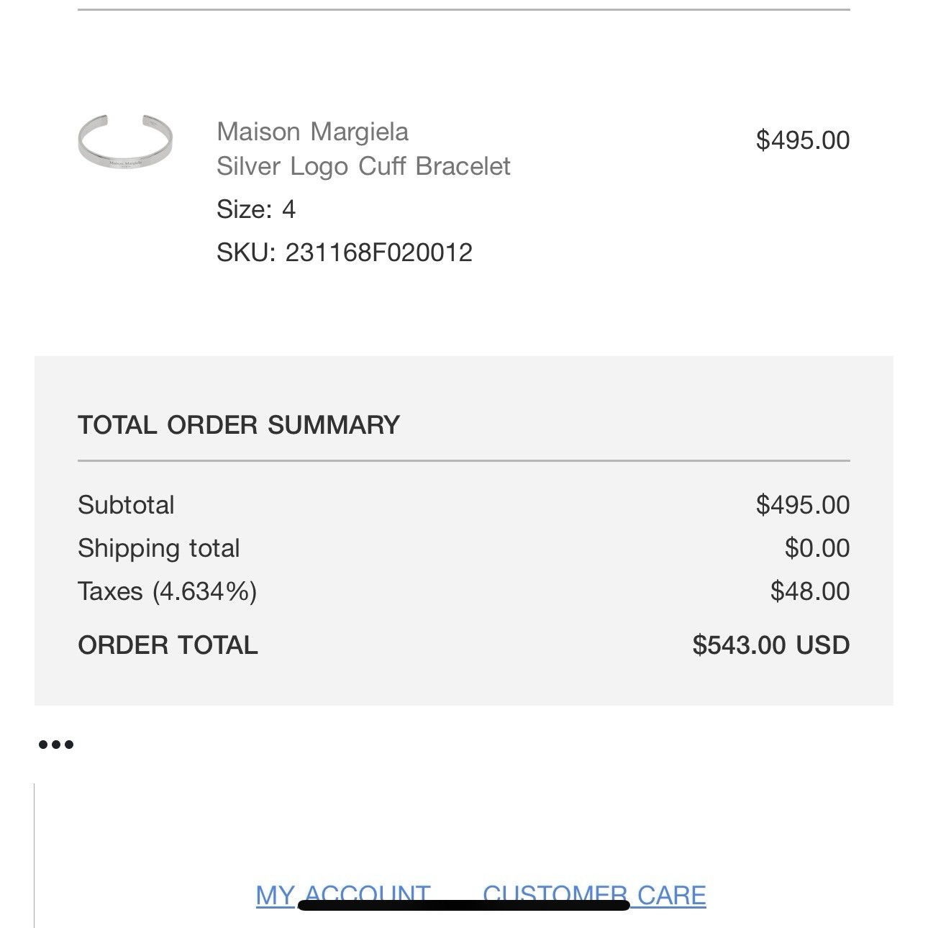Click the SKU number 231168F020012
This screenshot has height=928, width=928.
(378, 253)
